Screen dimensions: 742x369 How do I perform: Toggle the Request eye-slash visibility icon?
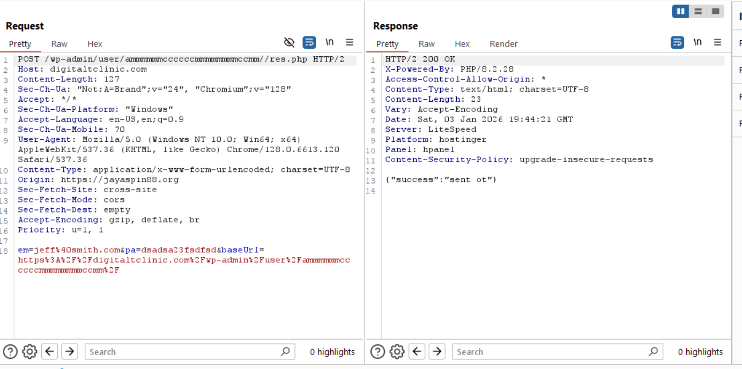pyautogui.click(x=289, y=42)
